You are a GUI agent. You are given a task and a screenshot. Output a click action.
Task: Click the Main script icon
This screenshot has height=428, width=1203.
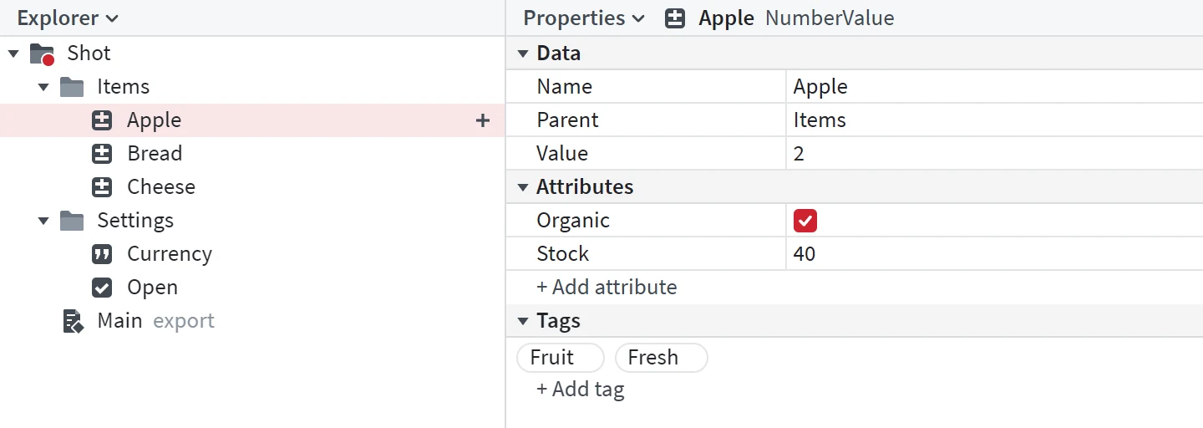pyautogui.click(x=74, y=321)
